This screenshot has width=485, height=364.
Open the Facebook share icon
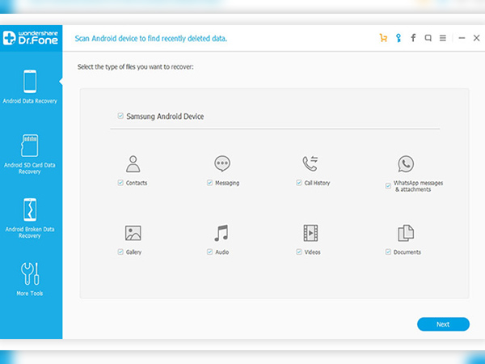tap(413, 37)
